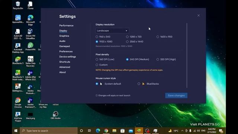Viewport: 238px width, 134px height.
Task: Select 960 x 540 resolution
Action: pyautogui.click(x=97, y=37)
